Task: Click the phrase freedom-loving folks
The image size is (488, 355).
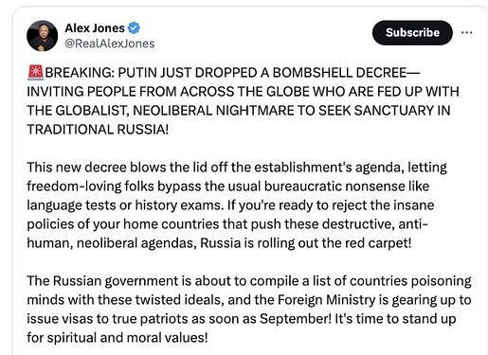Action: pyautogui.click(x=90, y=186)
